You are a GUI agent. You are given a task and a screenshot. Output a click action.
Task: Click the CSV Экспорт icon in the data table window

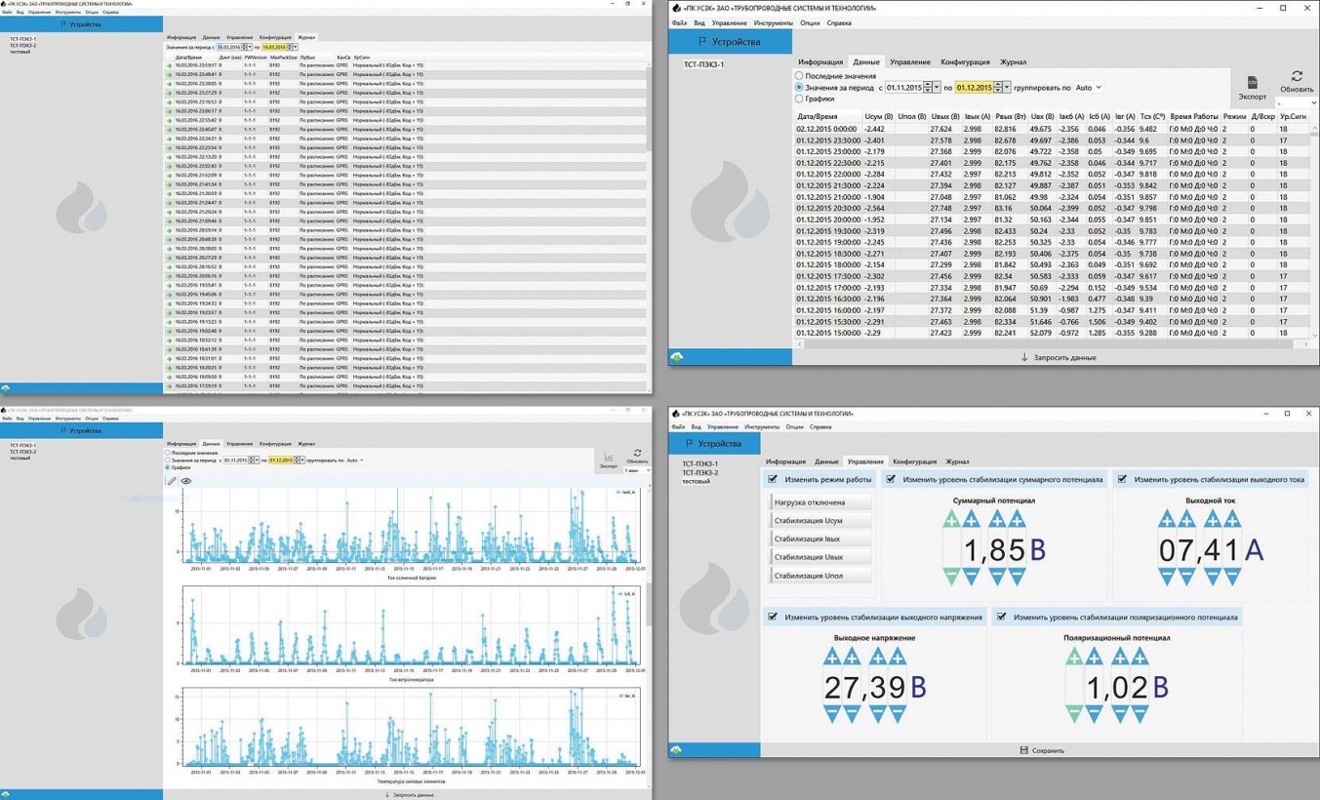[x=1252, y=82]
